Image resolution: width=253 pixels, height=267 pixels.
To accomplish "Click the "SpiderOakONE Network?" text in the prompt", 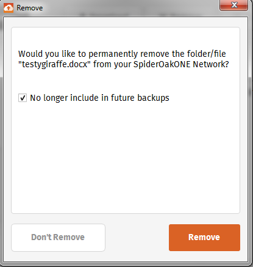I will [181, 64].
